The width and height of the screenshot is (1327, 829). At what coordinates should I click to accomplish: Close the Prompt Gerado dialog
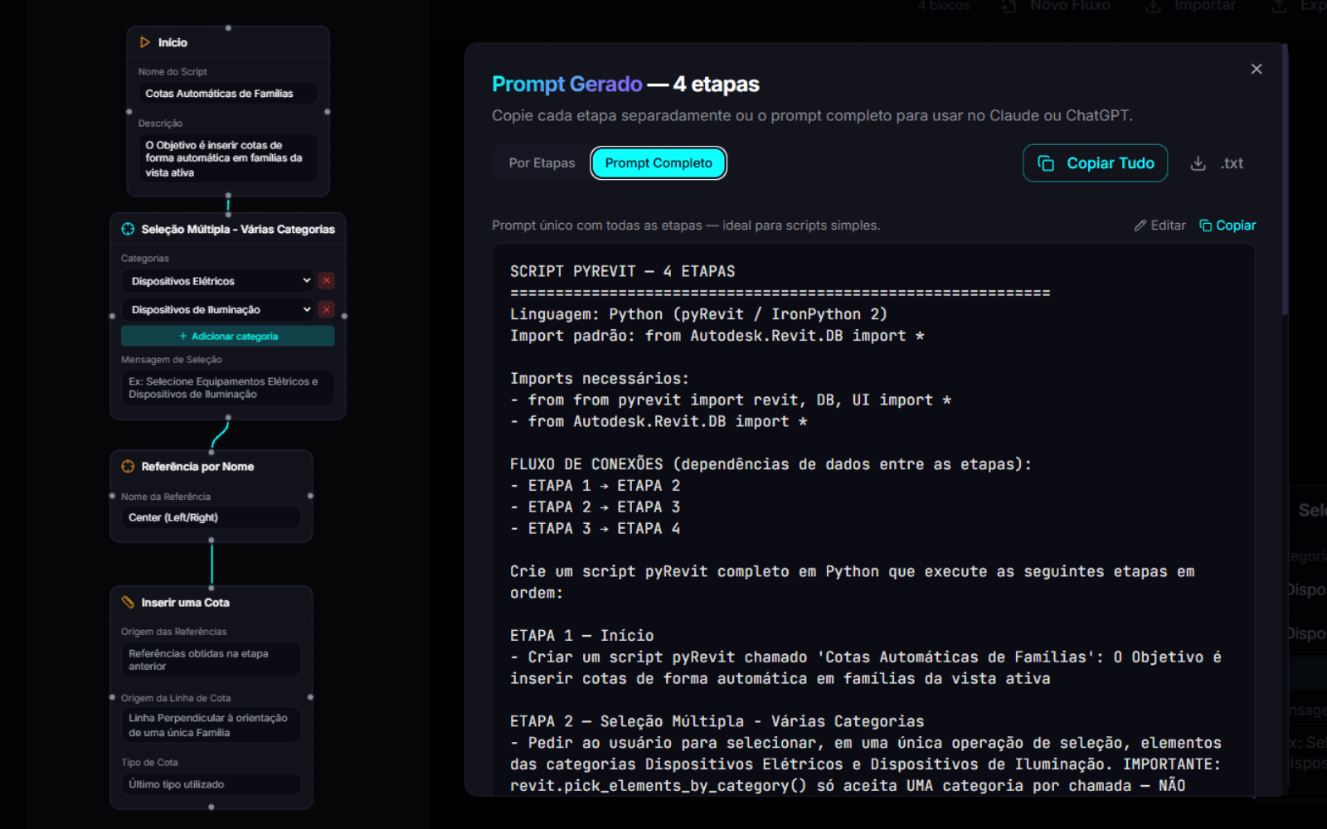(x=1257, y=69)
